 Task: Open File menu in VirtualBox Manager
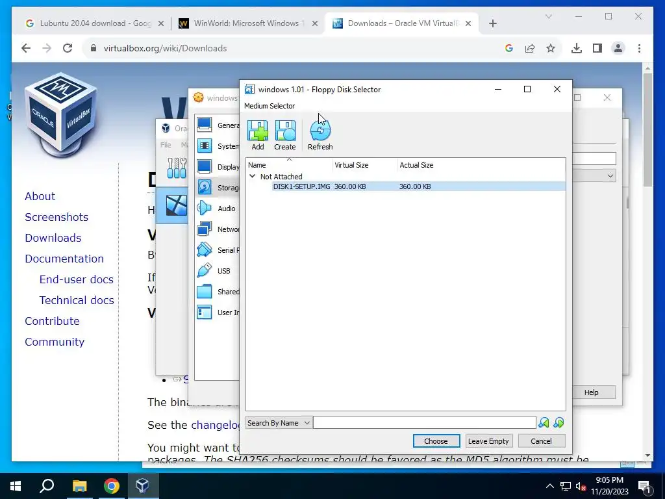166,145
